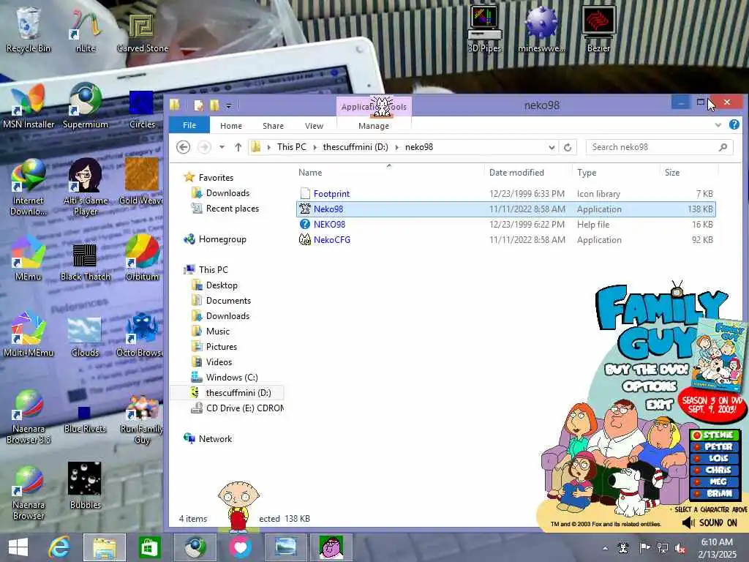Refresh the neko98 folder view

click(568, 147)
